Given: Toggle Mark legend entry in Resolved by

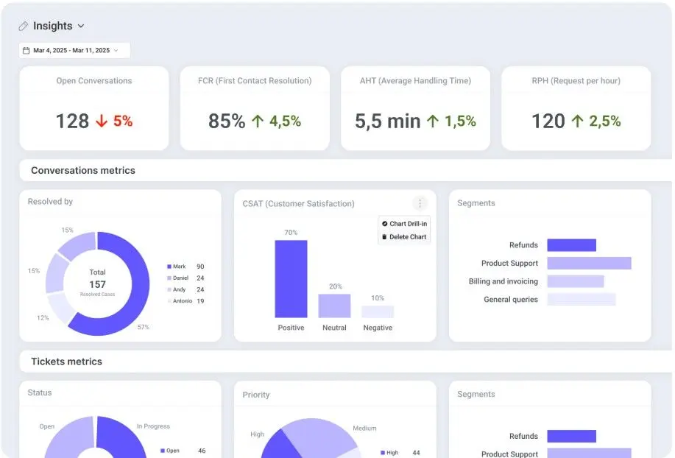Looking at the screenshot, I should 185,267.
